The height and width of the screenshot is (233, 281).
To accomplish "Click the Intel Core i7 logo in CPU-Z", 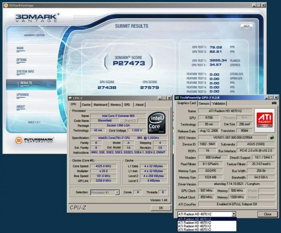I will [156, 123].
